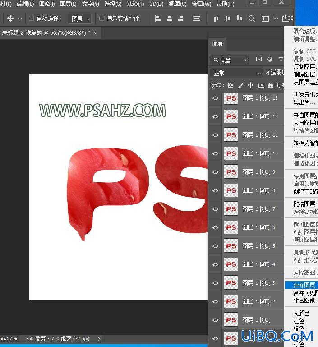Click the 66.67% zoom level field

[x=9, y=338]
